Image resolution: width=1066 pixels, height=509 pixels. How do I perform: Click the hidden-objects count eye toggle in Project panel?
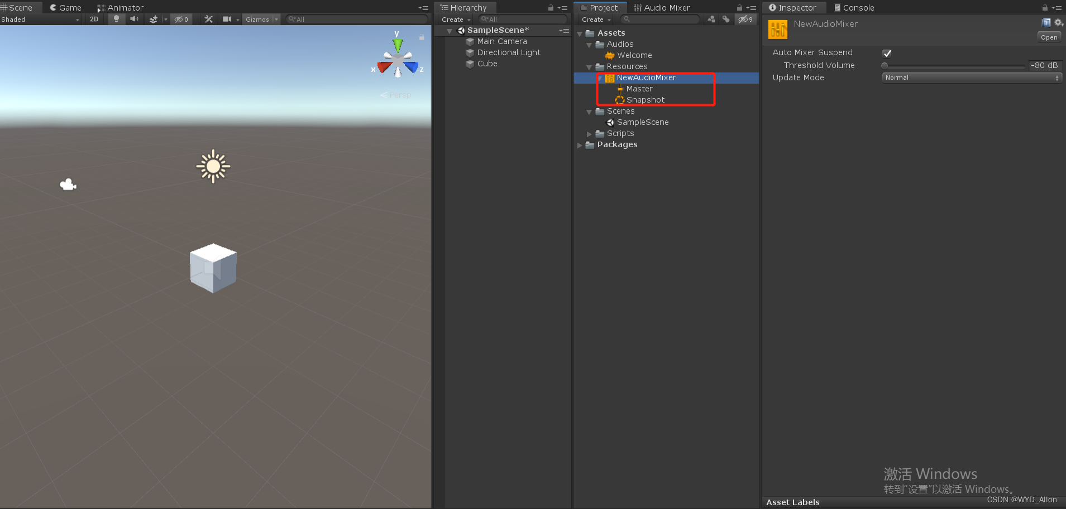(x=745, y=19)
